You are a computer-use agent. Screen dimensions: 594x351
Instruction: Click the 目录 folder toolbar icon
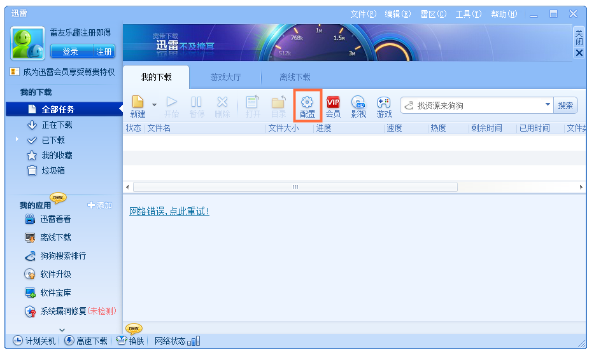[x=278, y=107]
